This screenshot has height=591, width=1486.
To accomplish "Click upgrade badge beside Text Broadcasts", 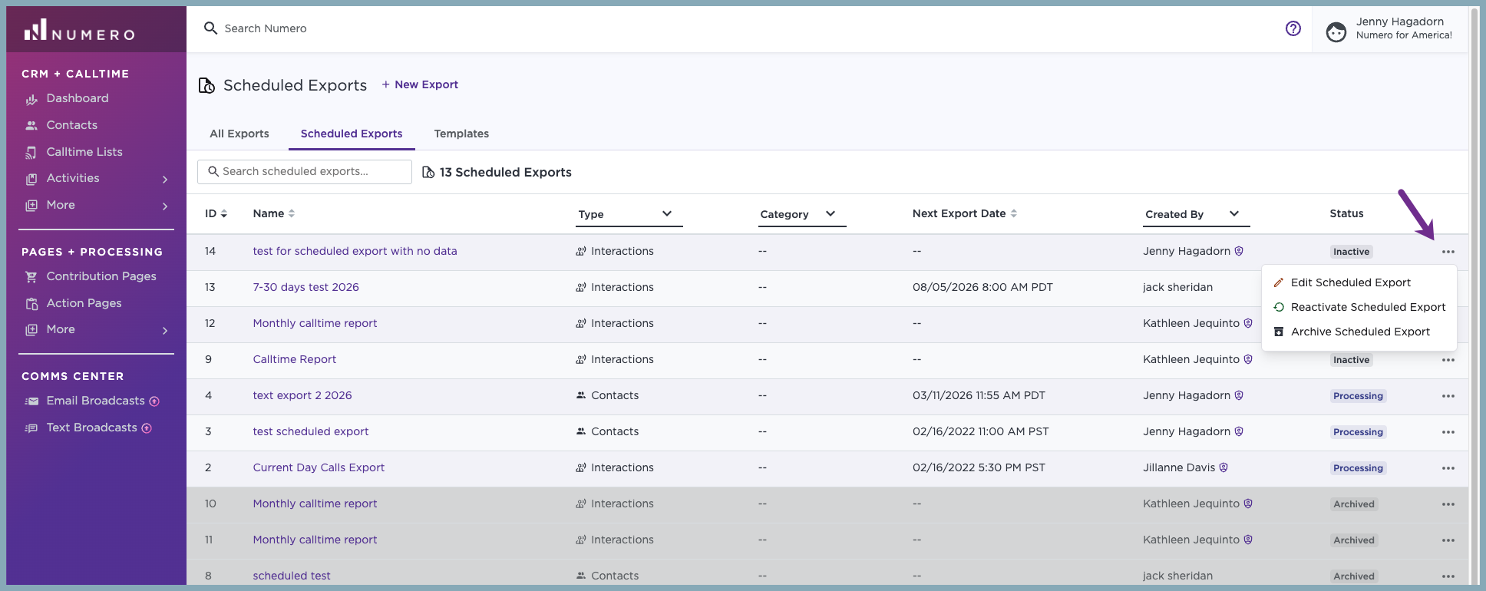I will pos(147,428).
